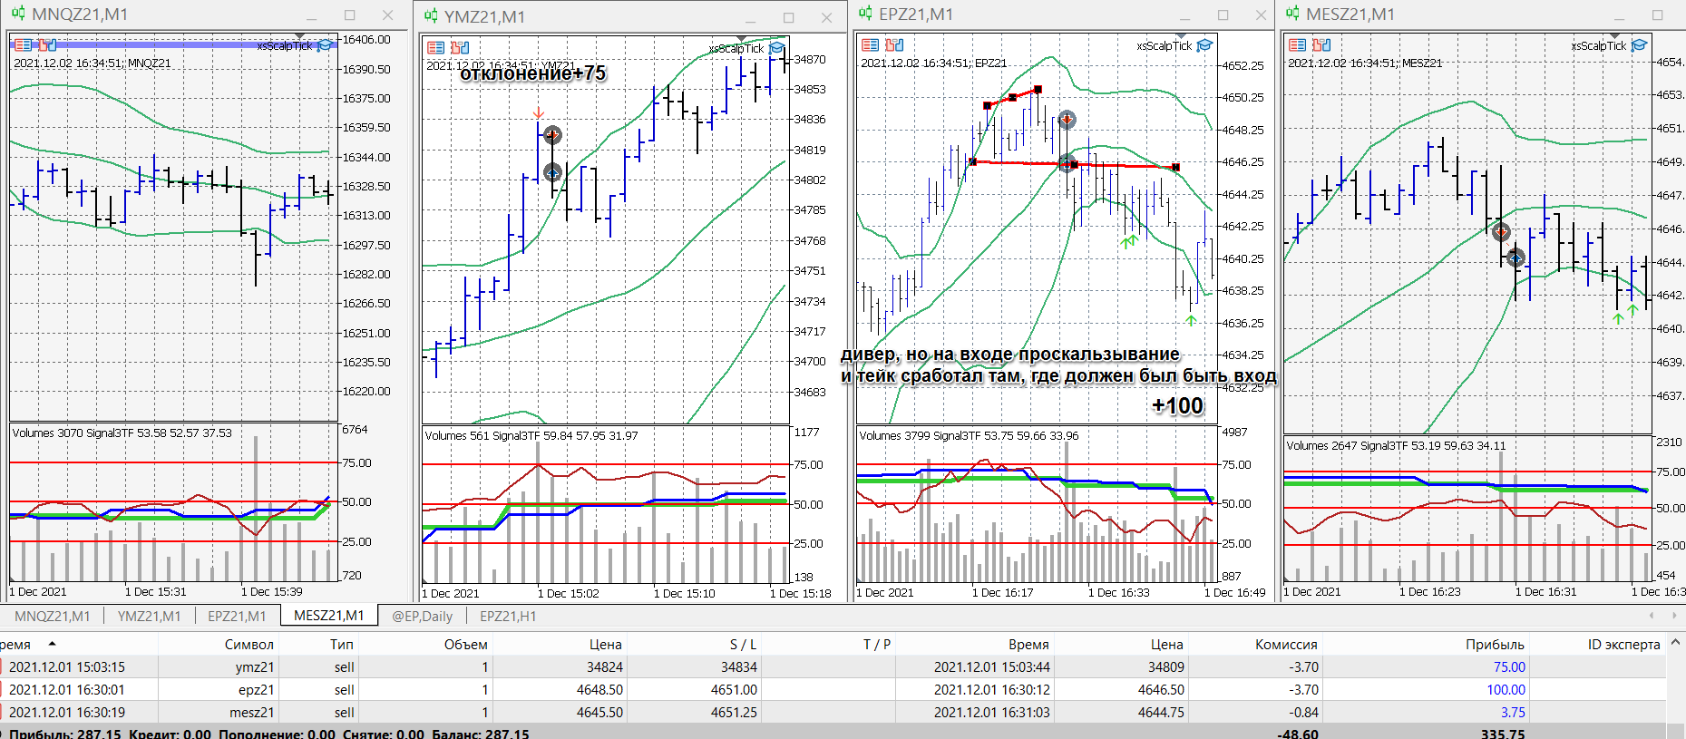1686x739 pixels.
Task: Click the MNQZ21,M1 window title chart icon
Action: (18, 14)
